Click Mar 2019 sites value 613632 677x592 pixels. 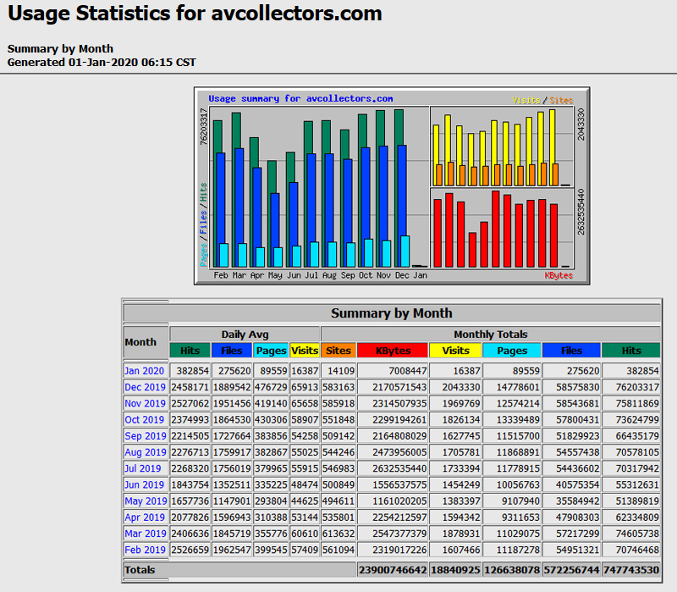tap(338, 534)
